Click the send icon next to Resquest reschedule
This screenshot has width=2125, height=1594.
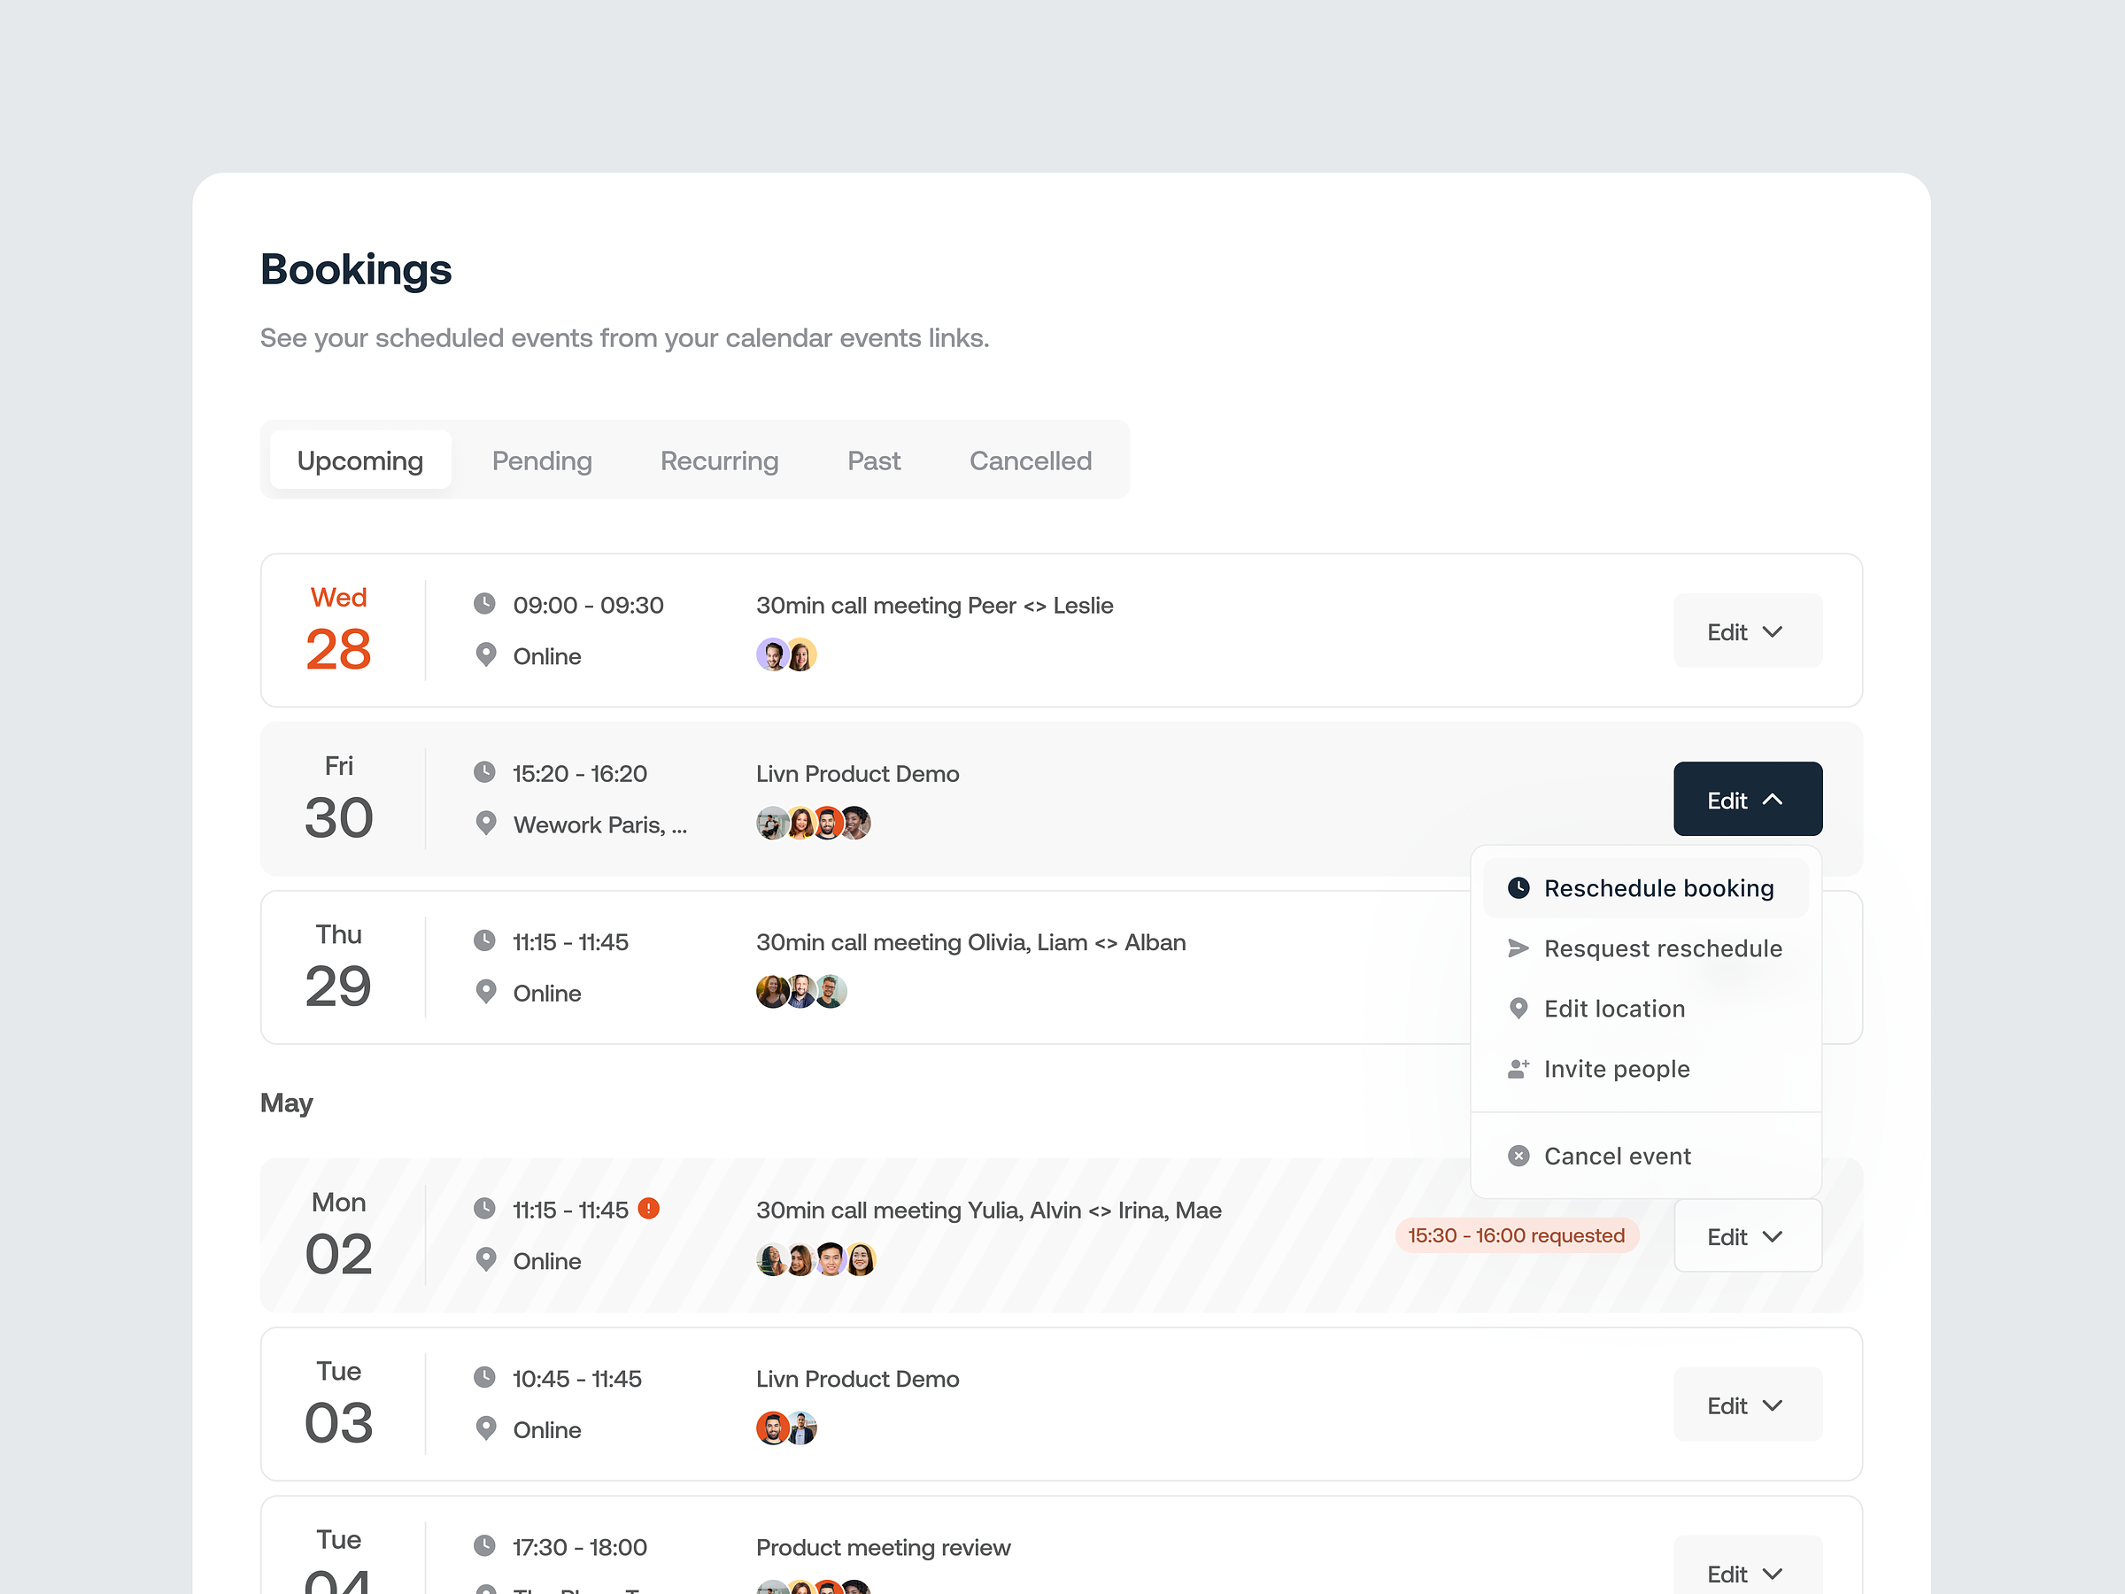click(x=1518, y=948)
